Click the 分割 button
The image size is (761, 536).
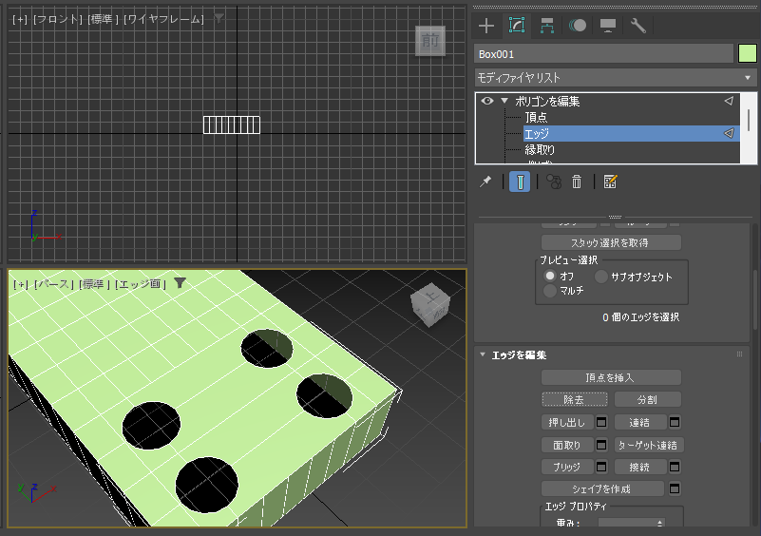(647, 399)
